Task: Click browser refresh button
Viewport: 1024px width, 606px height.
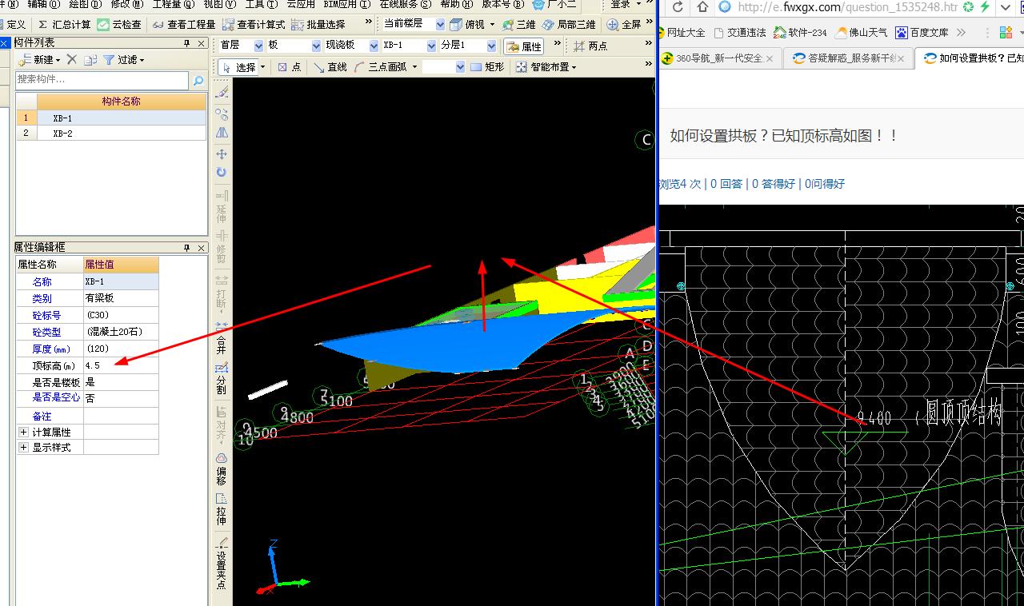Action: click(678, 7)
